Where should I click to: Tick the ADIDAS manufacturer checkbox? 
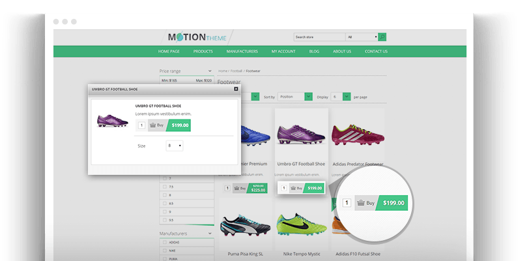pos(164,242)
